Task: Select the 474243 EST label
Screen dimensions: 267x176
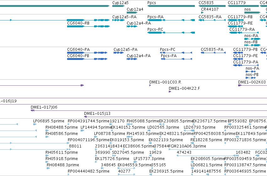Action: (184, 152)
